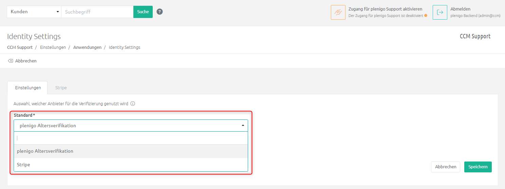Click Einstellungen in the breadcrumb
Image resolution: width=505 pixels, height=189 pixels.
click(x=53, y=48)
